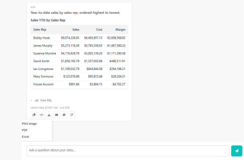Click Bobby Hook's cost $6,465,657.13

point(93,38)
